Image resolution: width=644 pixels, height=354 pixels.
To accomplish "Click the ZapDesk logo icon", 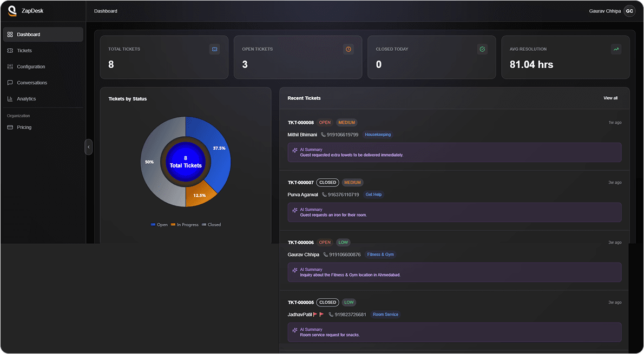I will click(11, 11).
